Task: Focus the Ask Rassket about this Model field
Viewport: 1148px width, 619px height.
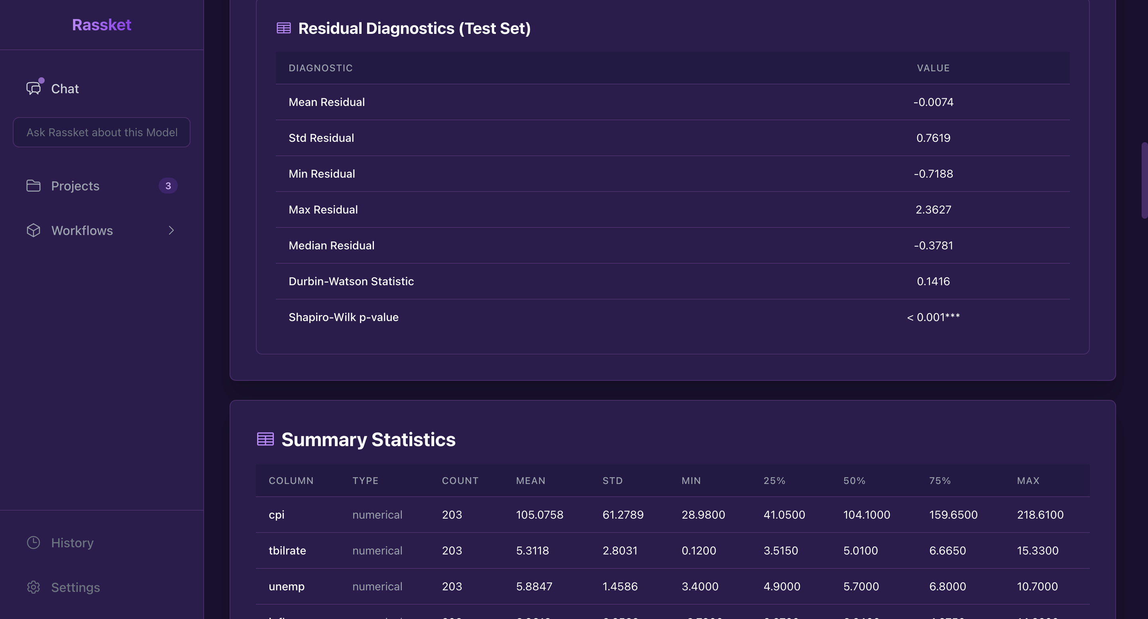Action: (102, 132)
